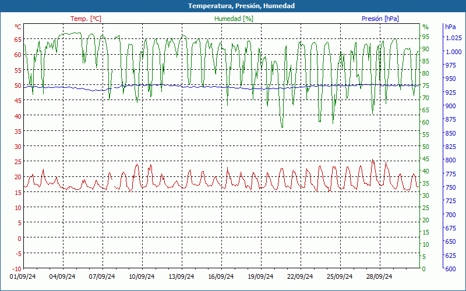Click the 1.000 value on pressure axis

454,52
